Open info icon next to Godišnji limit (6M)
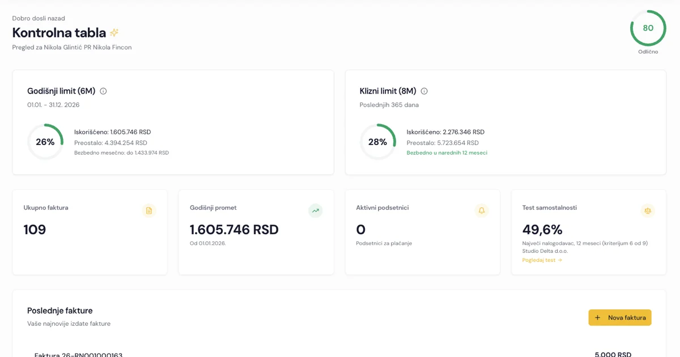 [x=103, y=91]
